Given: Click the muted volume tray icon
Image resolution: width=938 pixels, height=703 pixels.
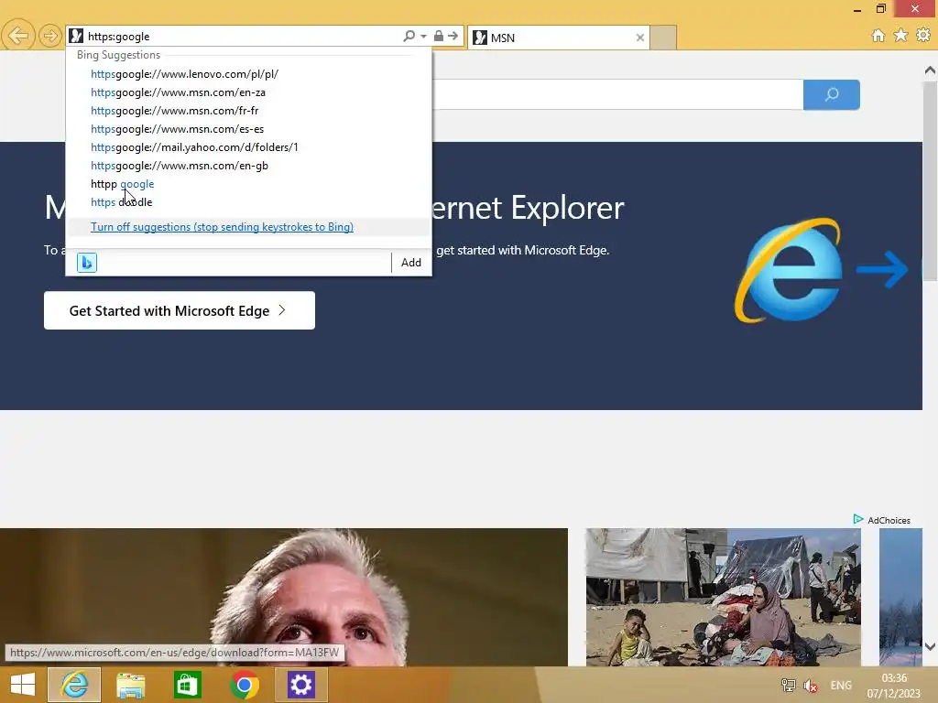Looking at the screenshot, I should tap(811, 686).
